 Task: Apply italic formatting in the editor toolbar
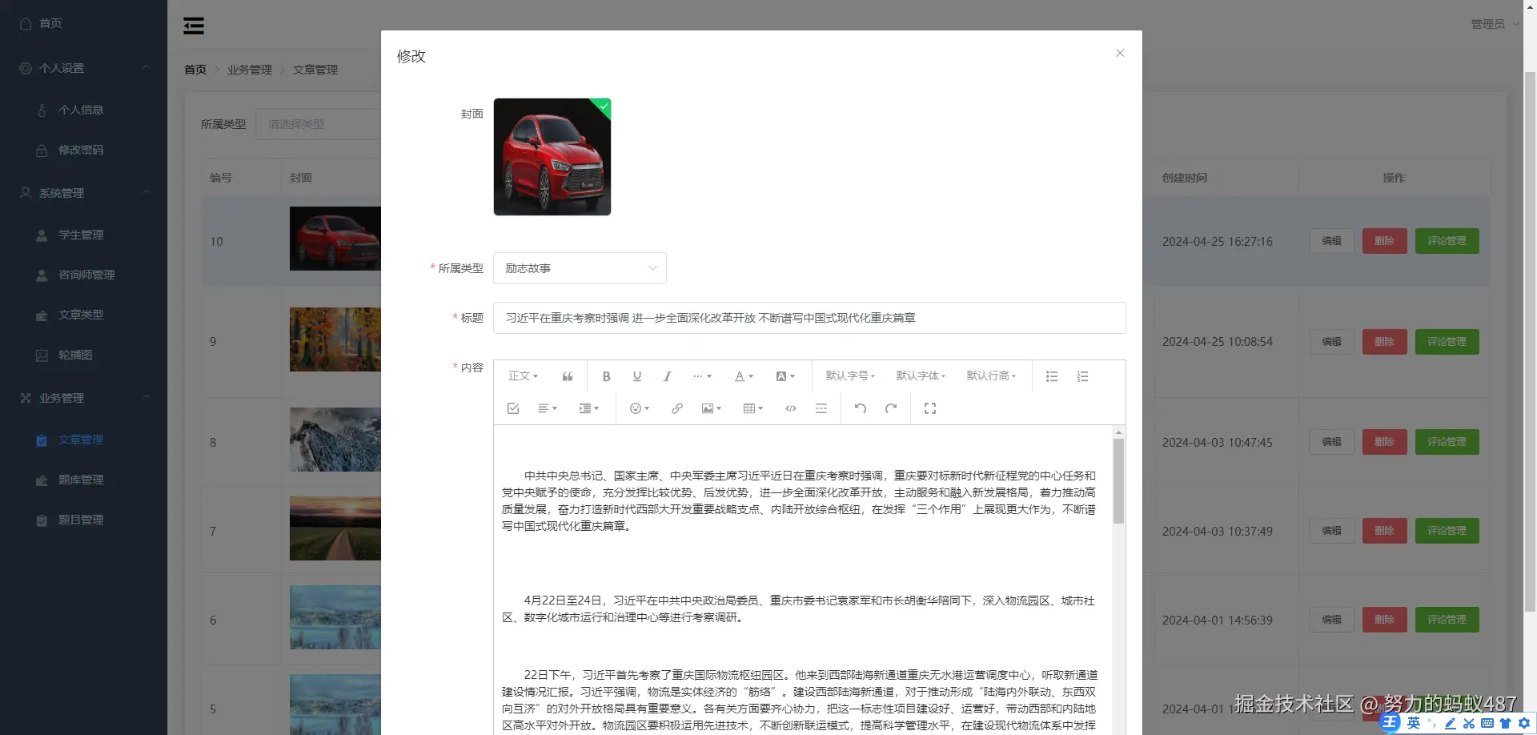pyautogui.click(x=667, y=376)
